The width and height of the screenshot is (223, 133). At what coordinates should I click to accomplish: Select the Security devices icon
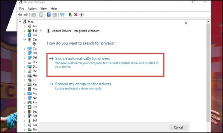(29, 112)
